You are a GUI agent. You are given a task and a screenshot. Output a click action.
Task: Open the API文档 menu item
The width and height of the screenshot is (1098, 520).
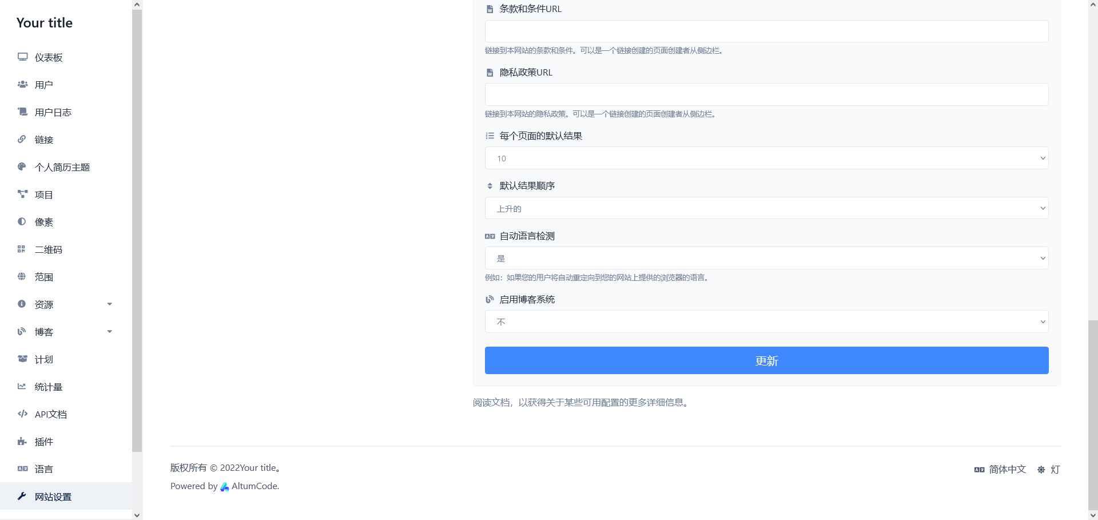click(x=51, y=414)
